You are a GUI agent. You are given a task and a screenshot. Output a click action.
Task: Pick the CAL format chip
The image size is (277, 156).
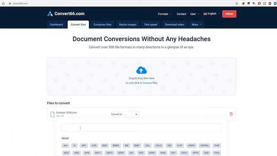coord(147,146)
